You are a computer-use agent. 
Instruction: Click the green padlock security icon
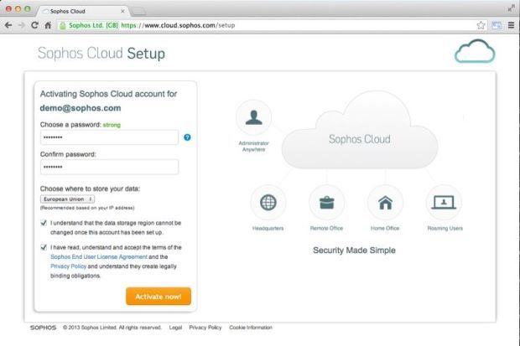click(62, 25)
